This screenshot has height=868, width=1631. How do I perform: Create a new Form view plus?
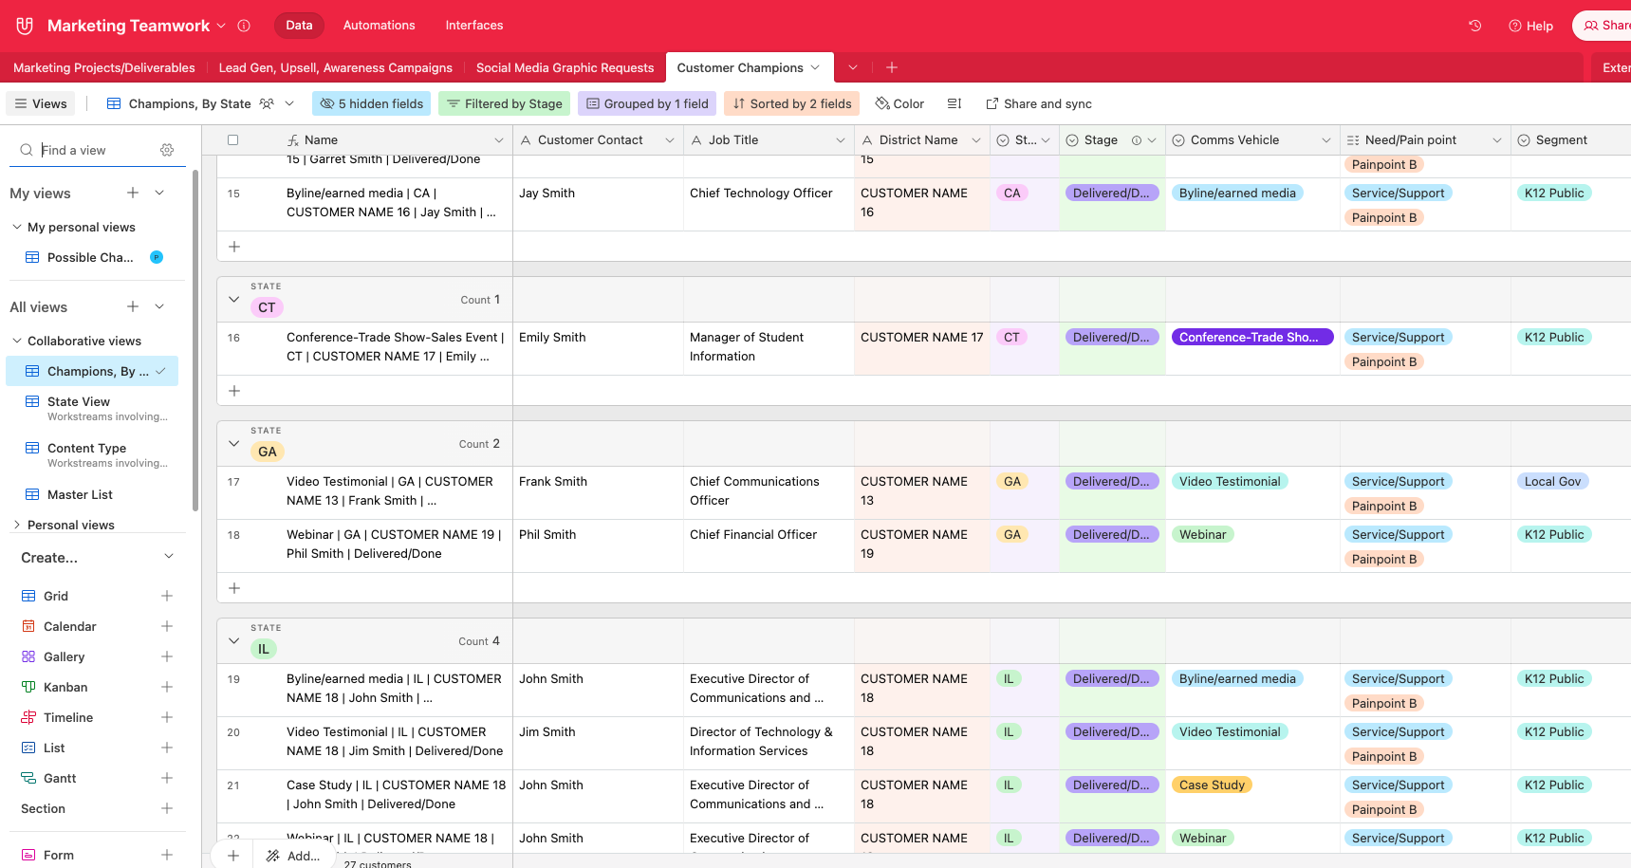coord(167,855)
